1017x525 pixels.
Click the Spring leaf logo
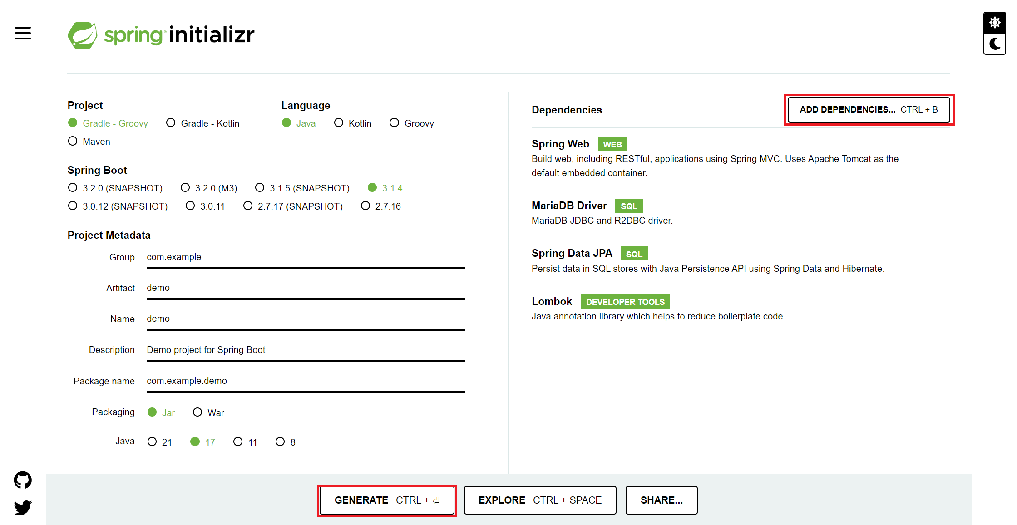pyautogui.click(x=82, y=35)
